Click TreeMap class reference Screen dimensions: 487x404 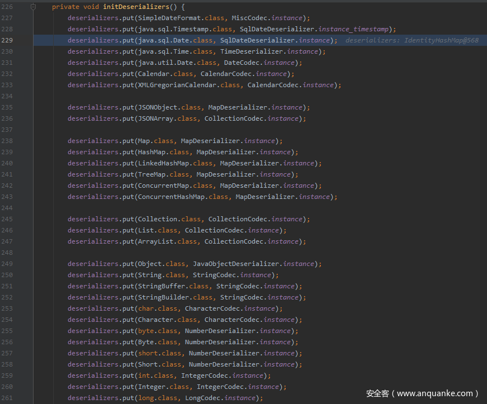(153, 174)
